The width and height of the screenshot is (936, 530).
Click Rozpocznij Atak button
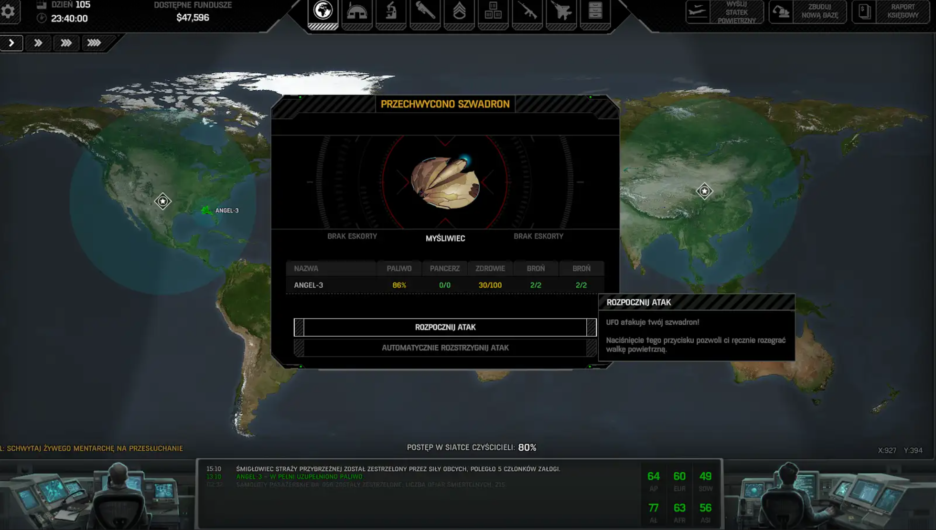445,327
